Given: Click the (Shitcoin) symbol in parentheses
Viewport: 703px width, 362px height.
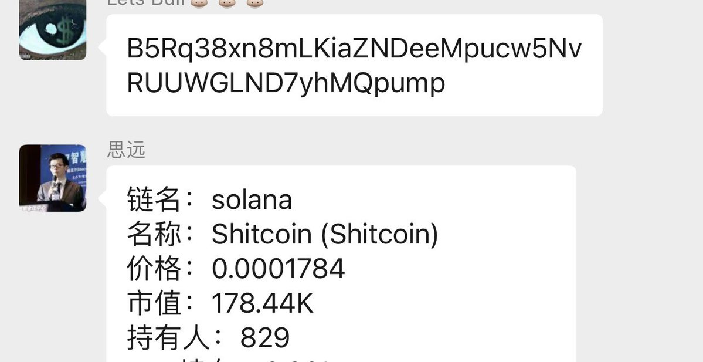Looking at the screenshot, I should 380,235.
